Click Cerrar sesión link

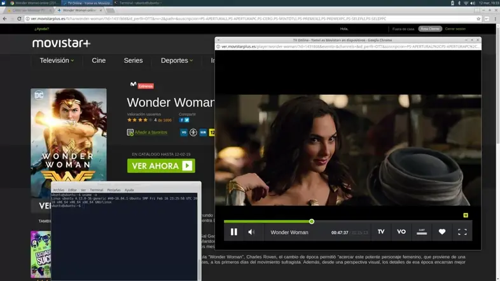pyautogui.click(x=455, y=29)
